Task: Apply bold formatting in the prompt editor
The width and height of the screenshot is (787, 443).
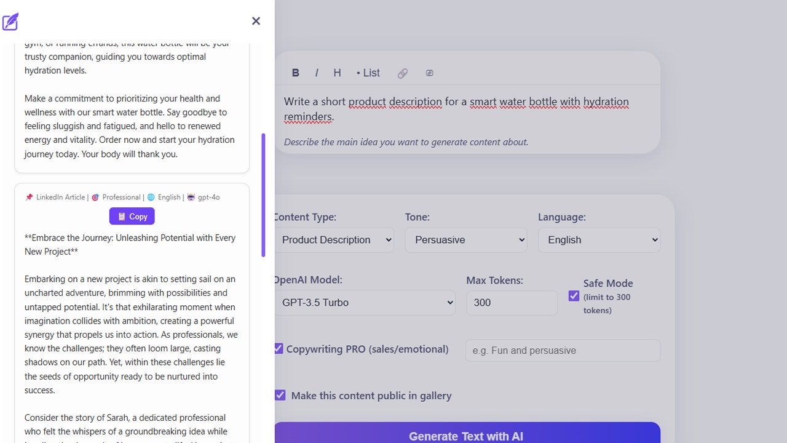Action: tap(296, 72)
